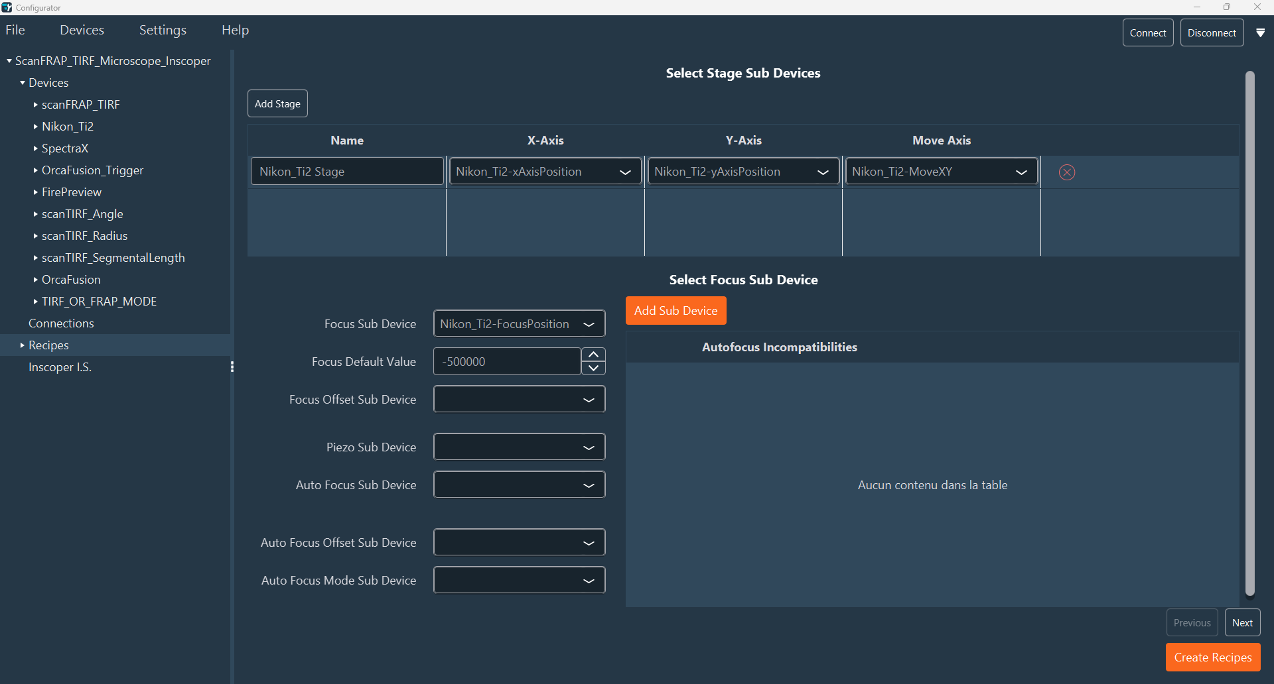Click the sidebar three-dot resize handle
Screen dimensions: 1274x684
click(232, 367)
